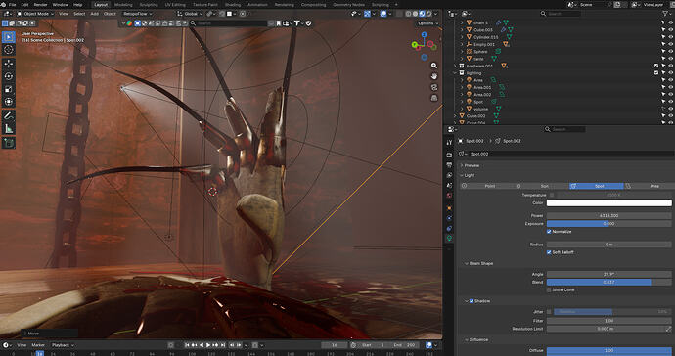
Task: Collapse the Light panel
Action: 470,175
